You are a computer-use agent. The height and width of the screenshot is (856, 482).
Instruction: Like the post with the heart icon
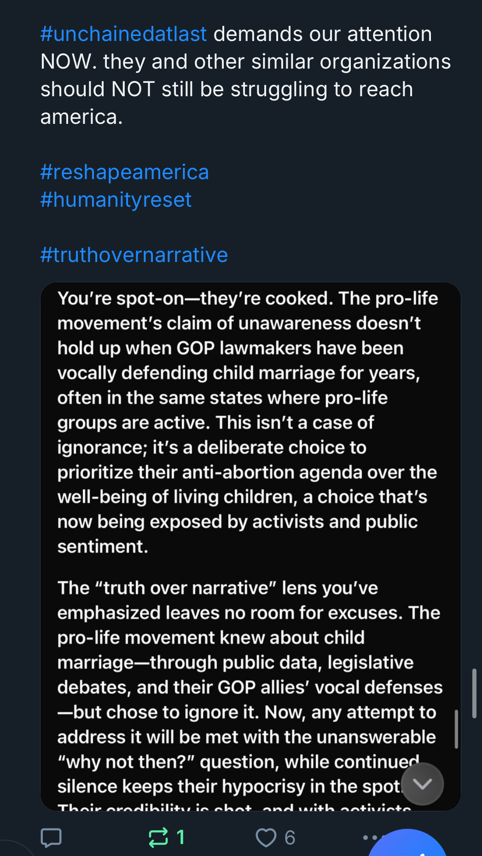point(266,838)
